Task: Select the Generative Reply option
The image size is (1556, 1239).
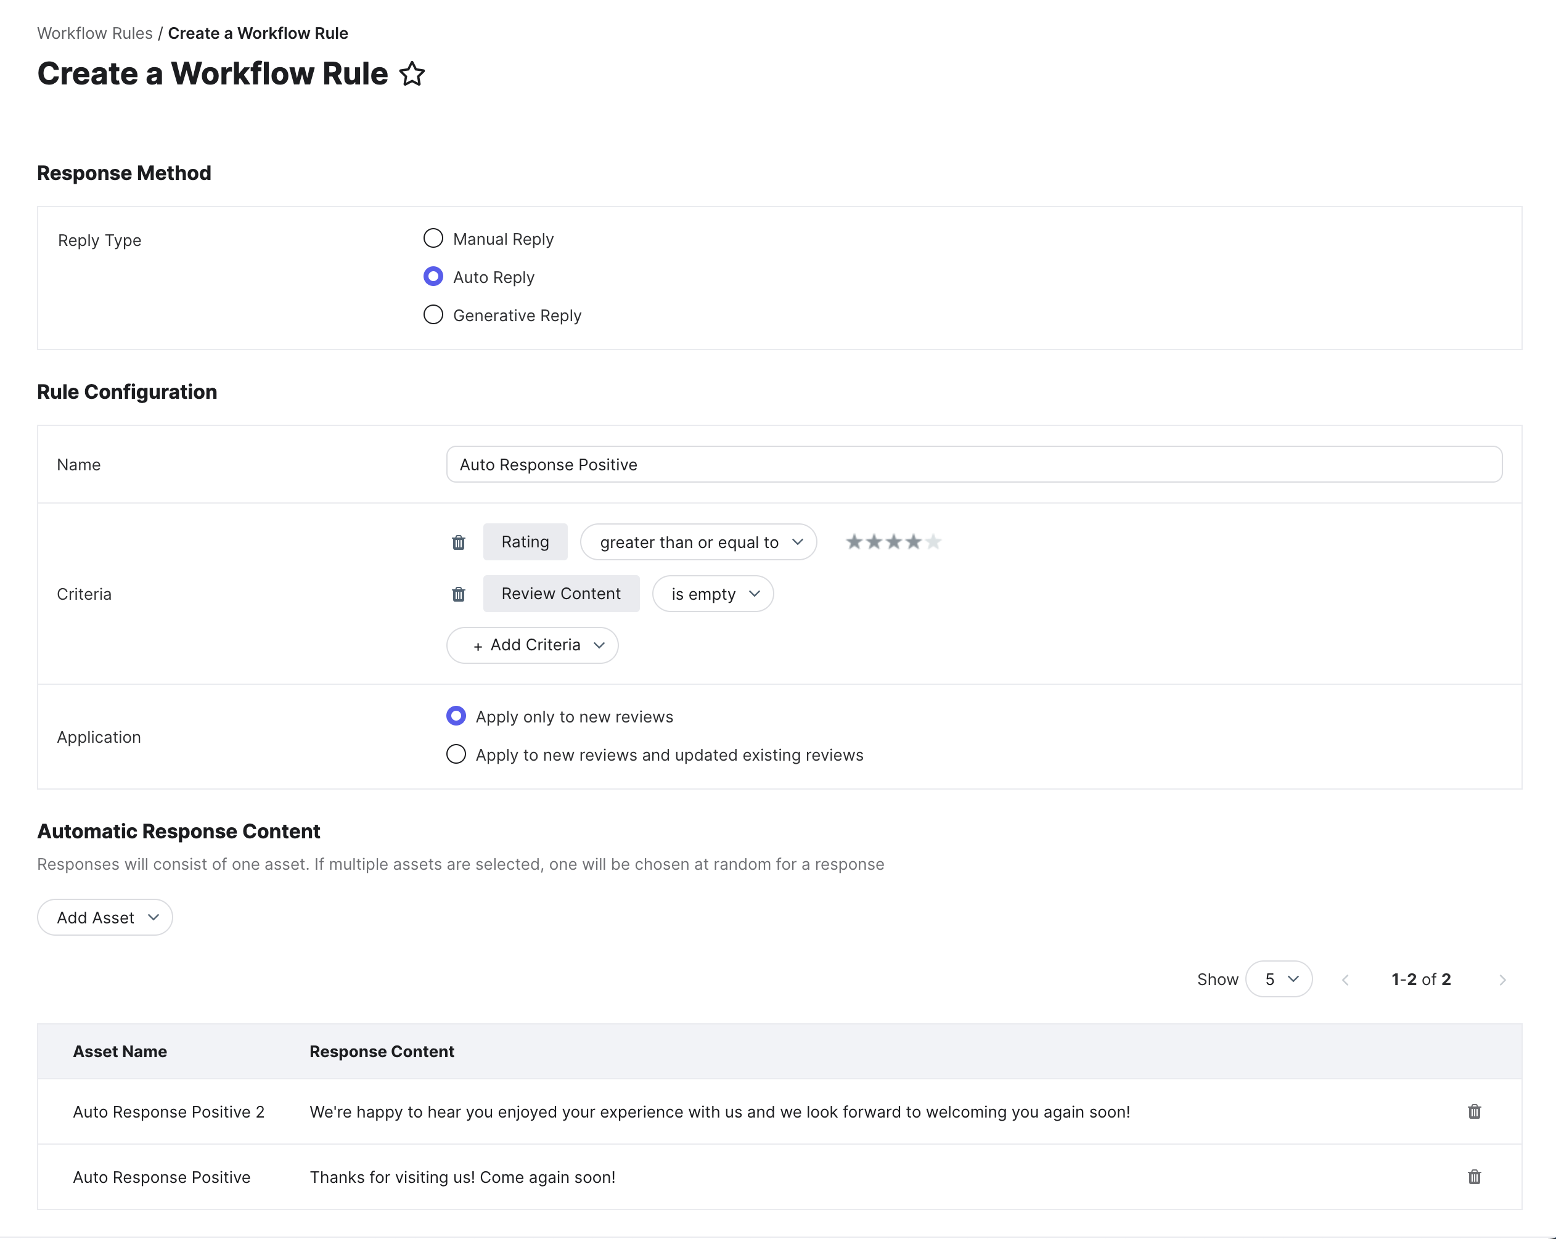Action: (433, 316)
